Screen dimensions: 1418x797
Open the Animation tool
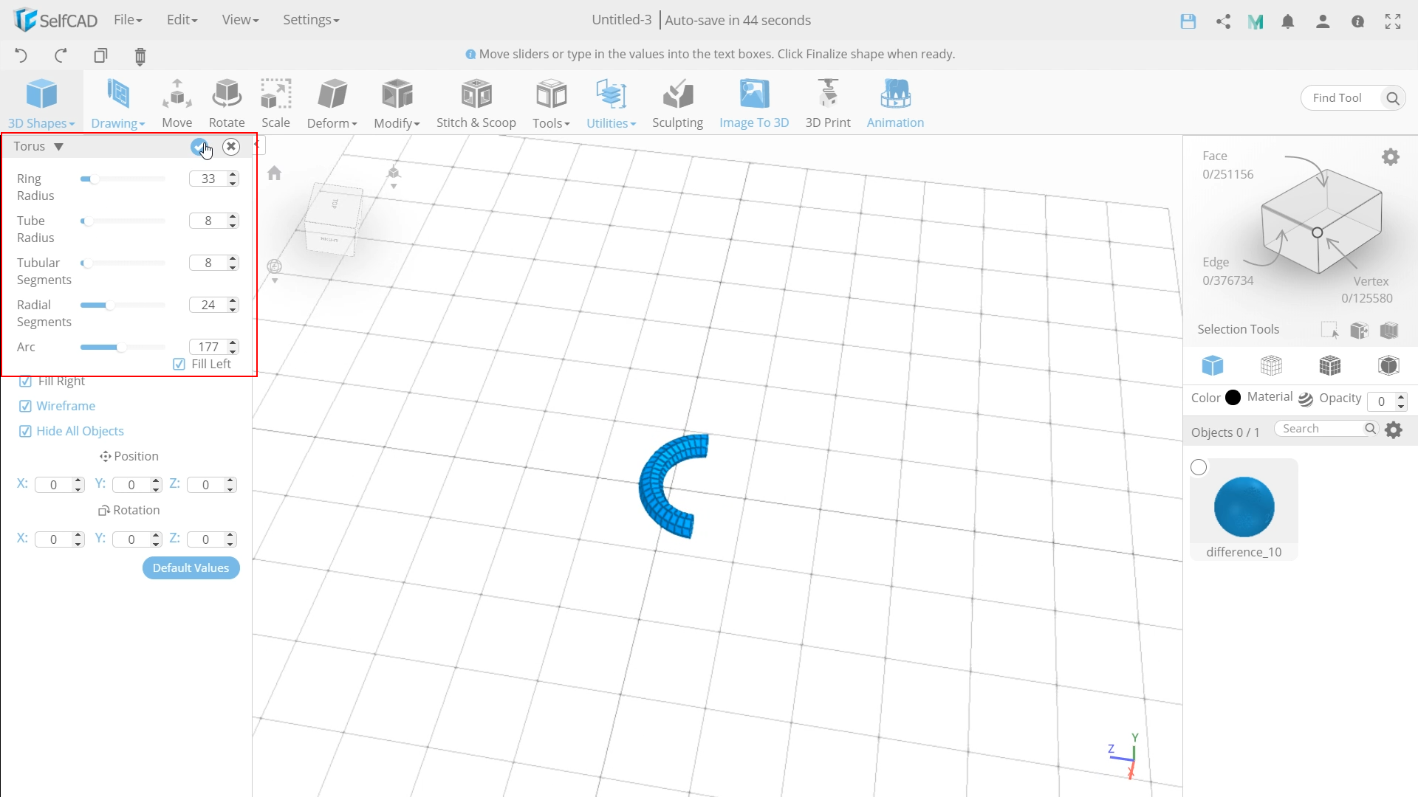[895, 103]
